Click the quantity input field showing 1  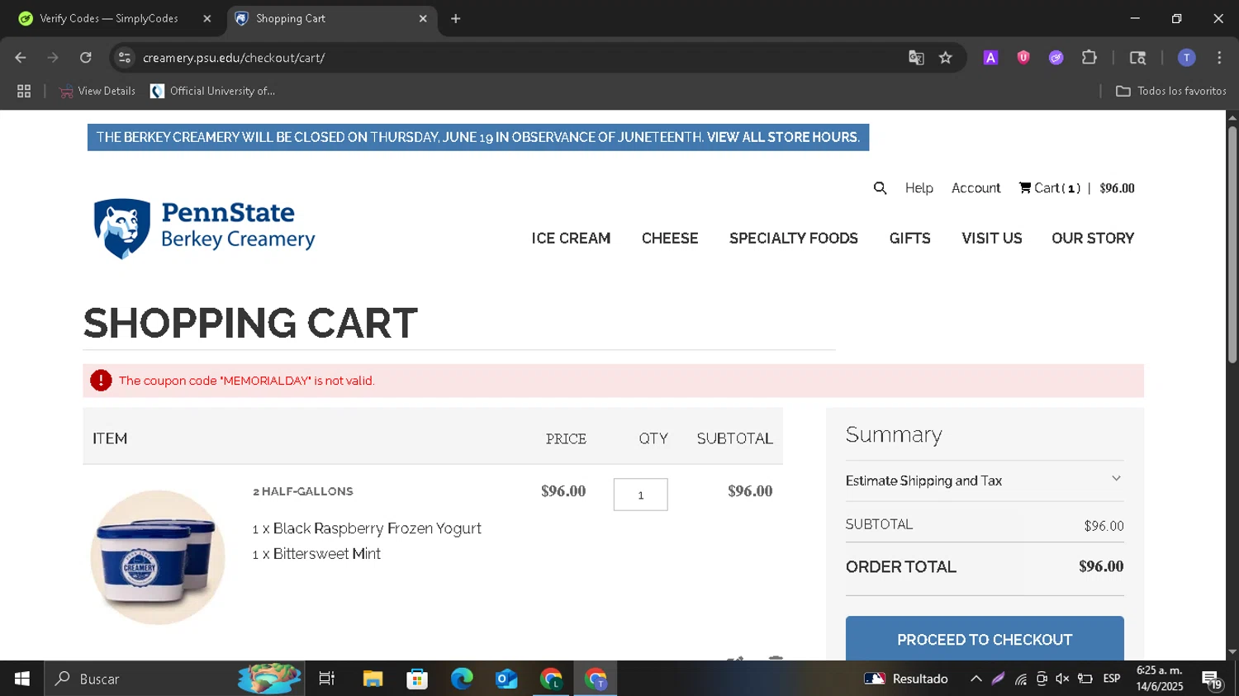point(640,495)
